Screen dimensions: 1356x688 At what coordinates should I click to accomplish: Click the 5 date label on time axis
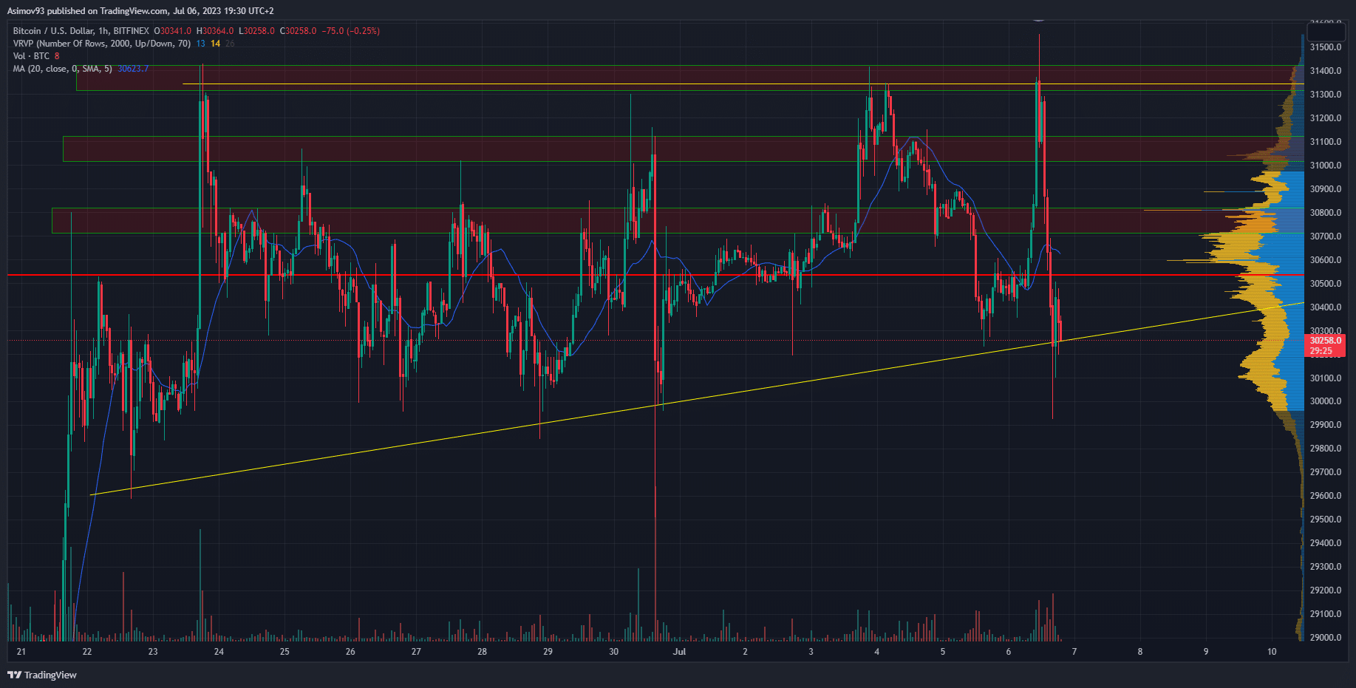(942, 652)
